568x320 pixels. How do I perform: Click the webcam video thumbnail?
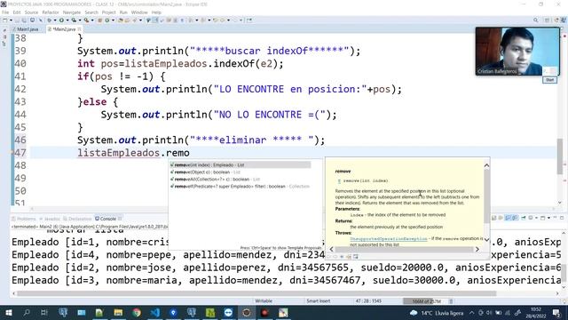tap(517, 52)
